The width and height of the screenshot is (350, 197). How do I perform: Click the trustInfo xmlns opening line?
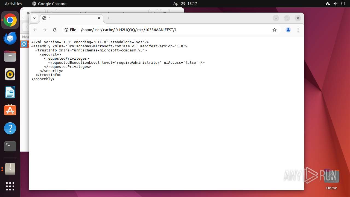pos(91,50)
